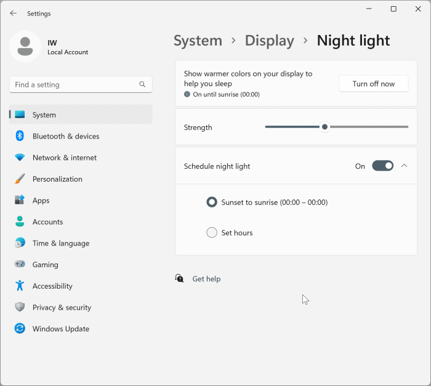Open System category label
The image size is (431, 386).
tap(44, 115)
